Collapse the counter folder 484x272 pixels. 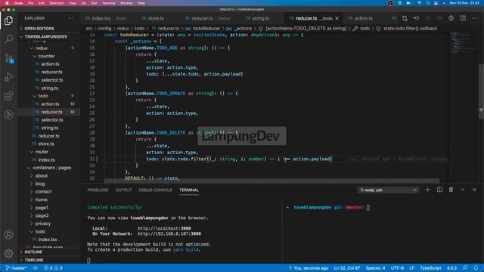pyautogui.click(x=46, y=56)
